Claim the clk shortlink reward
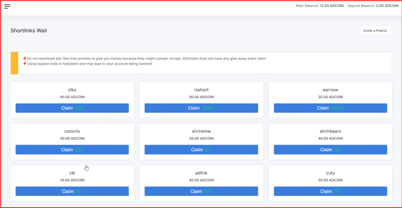Image resolution: width=402 pixels, height=208 pixels. pos(72,192)
